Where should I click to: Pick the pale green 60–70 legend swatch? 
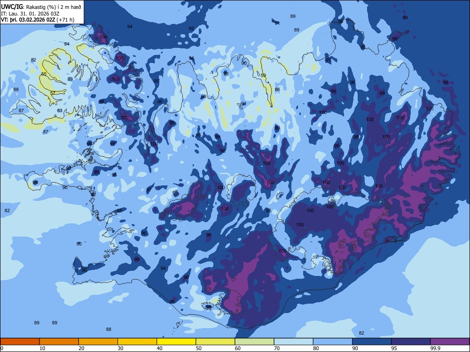[x=254, y=342]
